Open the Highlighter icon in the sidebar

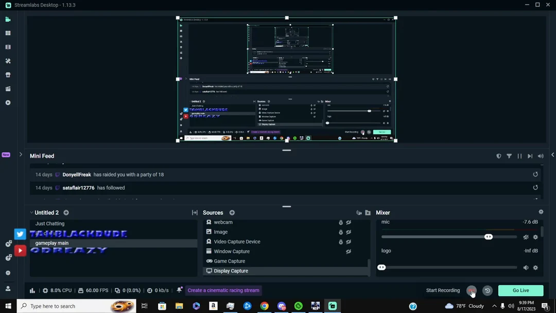7,89
